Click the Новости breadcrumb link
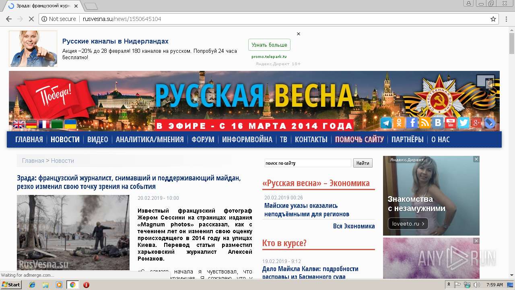Viewport: 515px width, 290px height. [x=62, y=160]
